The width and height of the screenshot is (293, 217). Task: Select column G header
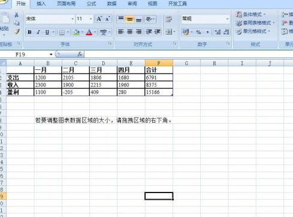click(186, 63)
